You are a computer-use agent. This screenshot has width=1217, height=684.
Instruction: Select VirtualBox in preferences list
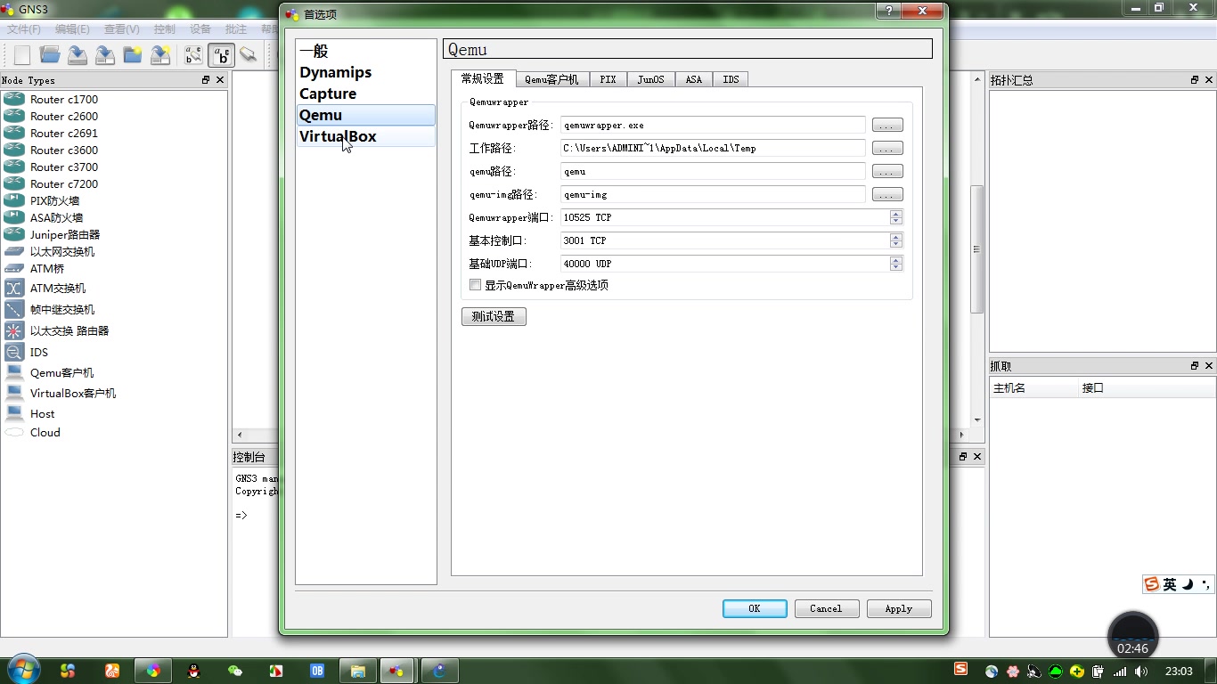coord(366,136)
